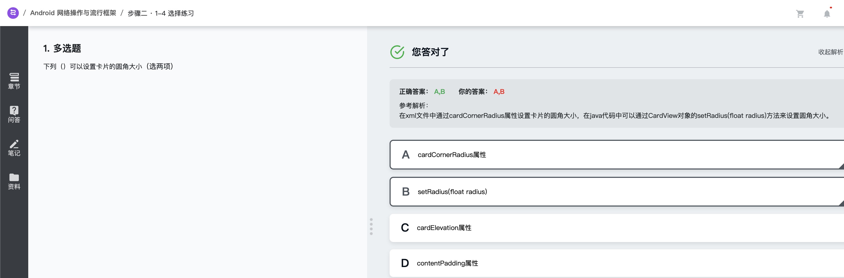Open the 笔记 notes sidebar icon
844x278 pixels.
(14, 148)
